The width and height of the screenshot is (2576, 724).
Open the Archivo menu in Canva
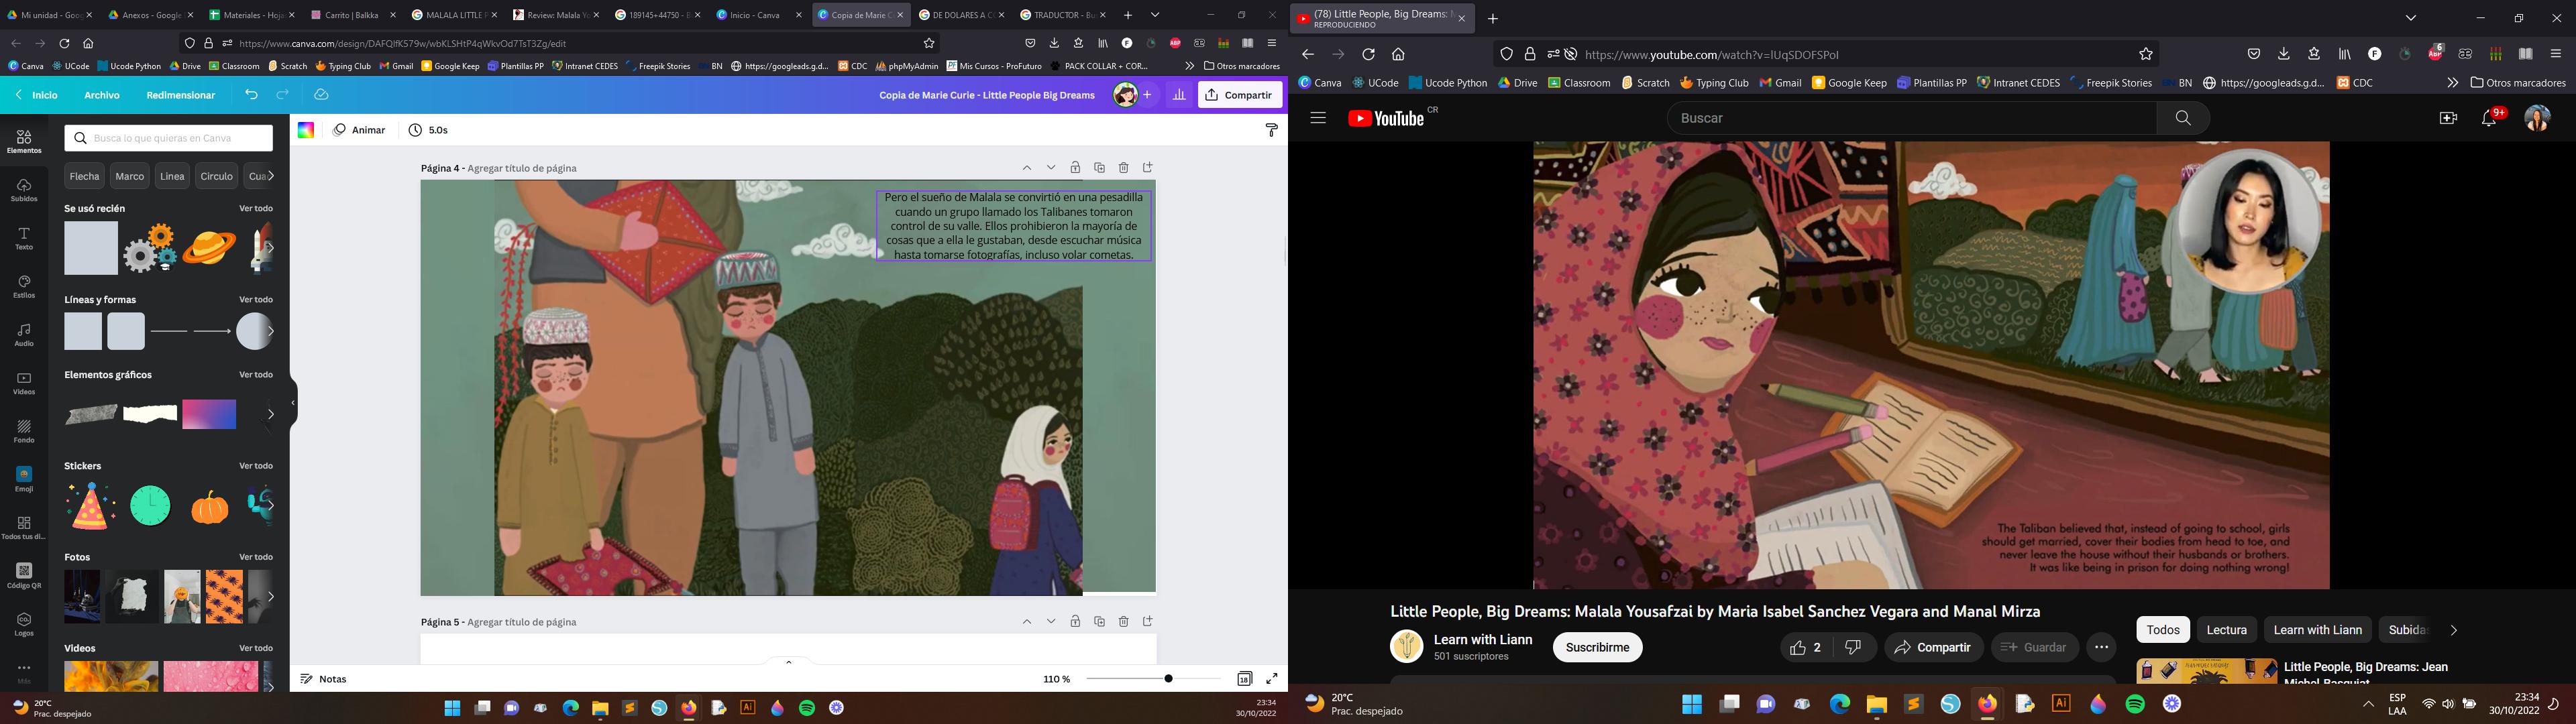[x=102, y=95]
